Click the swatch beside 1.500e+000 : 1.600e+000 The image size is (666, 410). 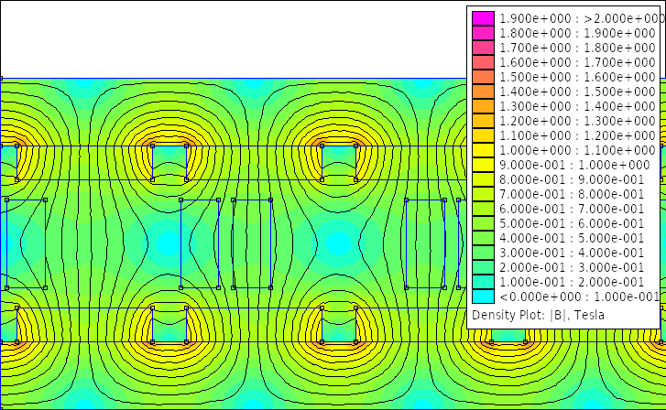pos(483,77)
